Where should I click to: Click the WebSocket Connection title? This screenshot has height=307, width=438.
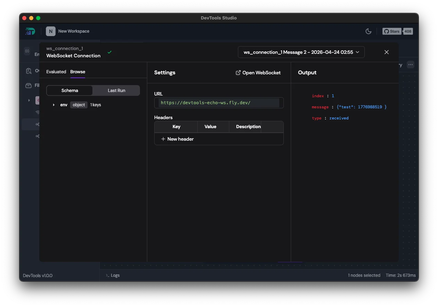[73, 56]
